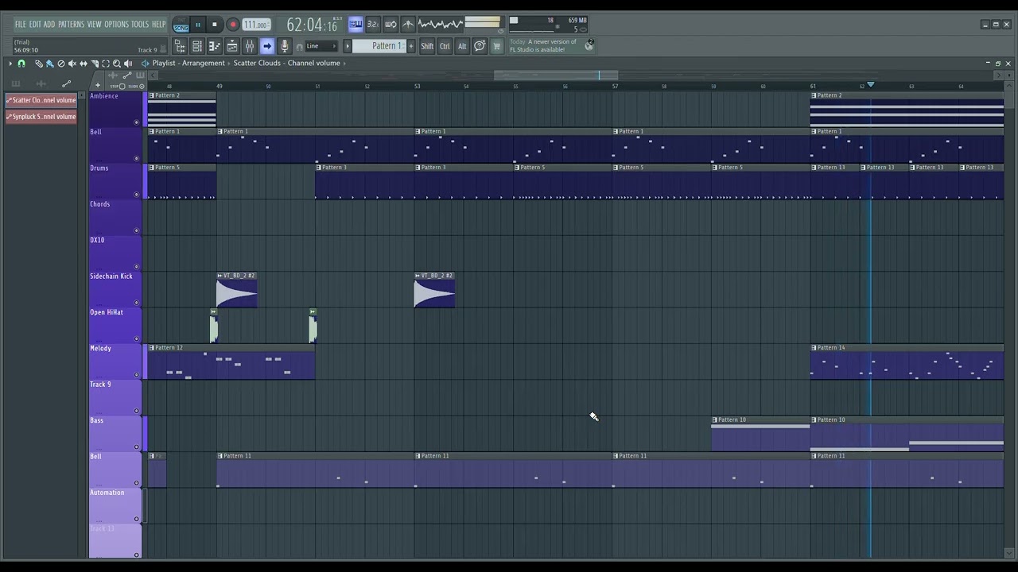The height and width of the screenshot is (572, 1018).
Task: Select the Draw pencil tool
Action: pos(38,64)
